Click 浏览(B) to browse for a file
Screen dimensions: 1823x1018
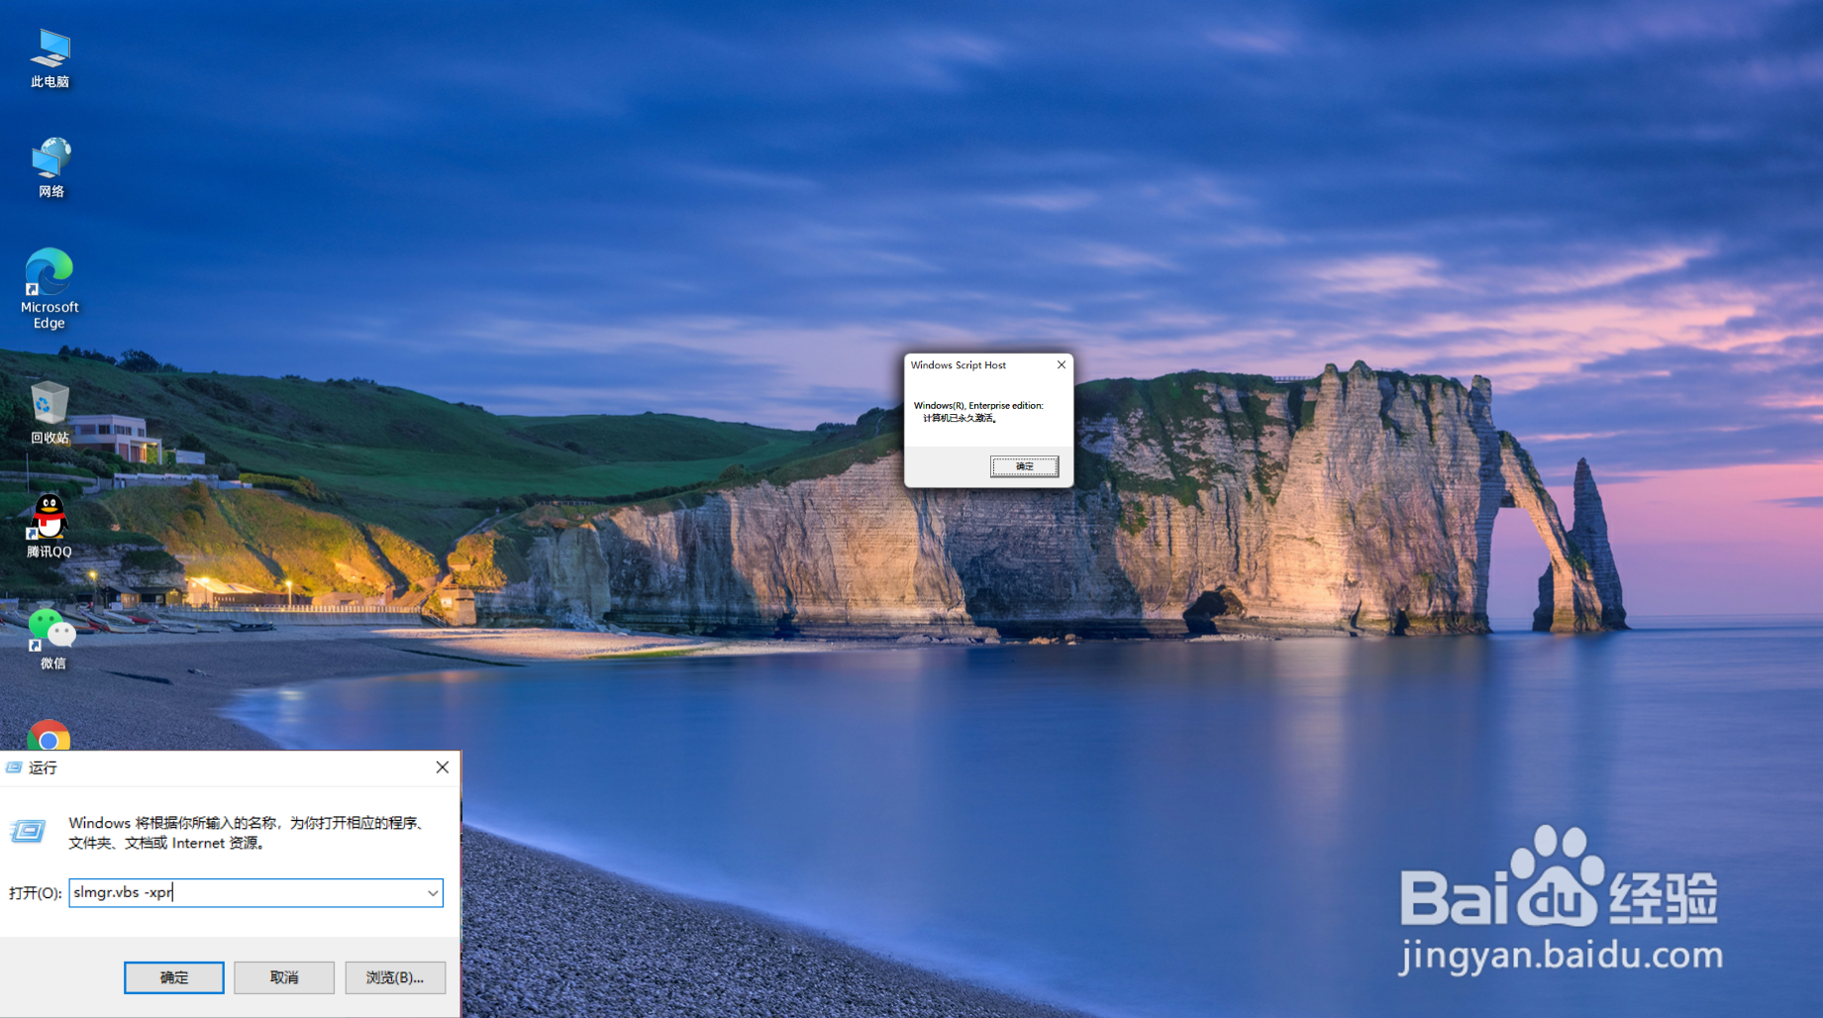coord(395,977)
